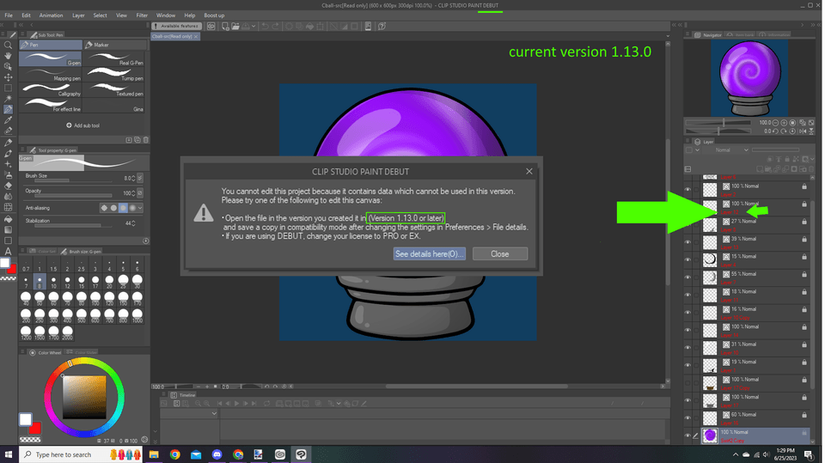
Task: Select the Hand move tool
Action: [8, 56]
